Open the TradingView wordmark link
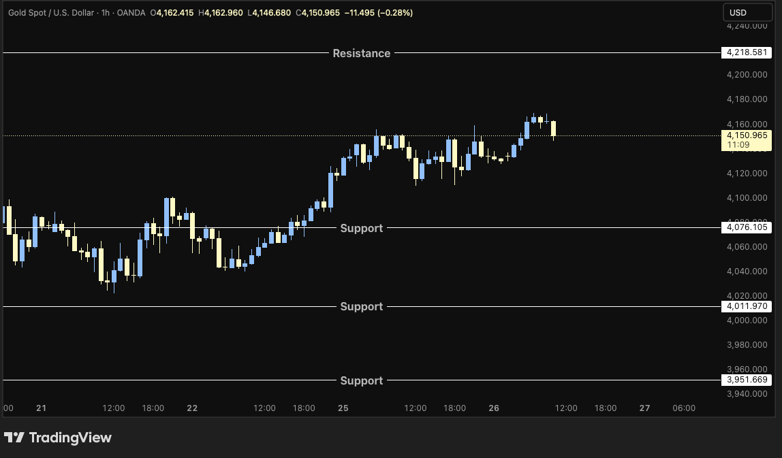782x458 pixels. 69,438
